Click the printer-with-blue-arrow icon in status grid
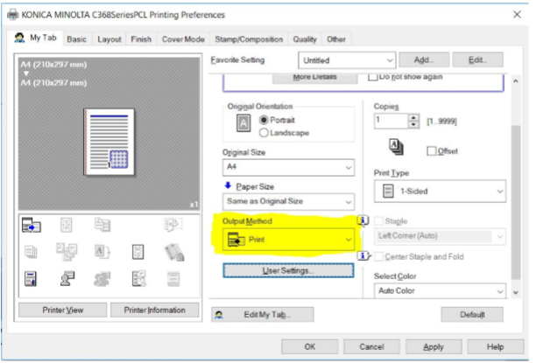Screen dimensions: 536x363 point(32,226)
